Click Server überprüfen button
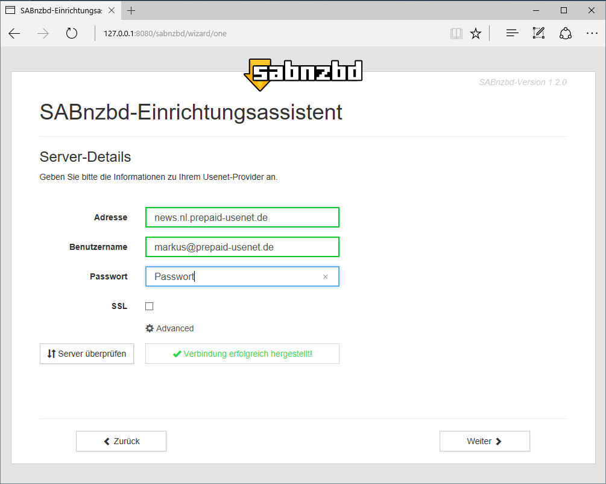The image size is (606, 484). point(87,354)
